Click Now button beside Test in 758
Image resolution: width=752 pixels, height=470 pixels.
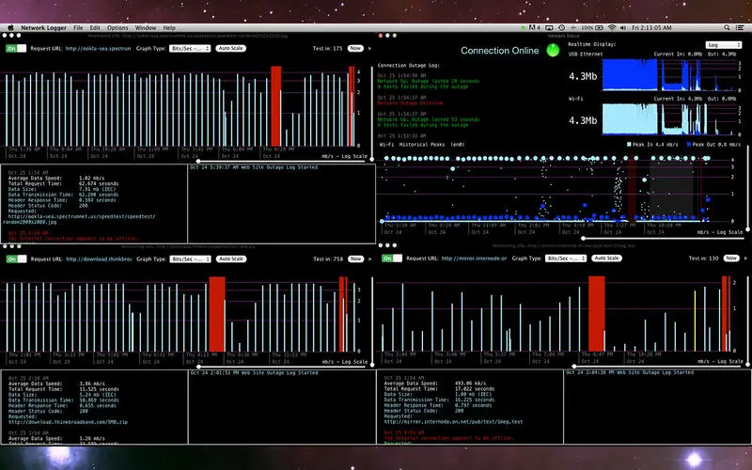[356, 259]
